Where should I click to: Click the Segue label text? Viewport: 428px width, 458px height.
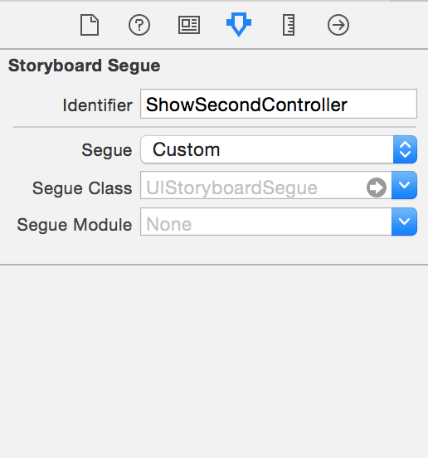pos(107,150)
